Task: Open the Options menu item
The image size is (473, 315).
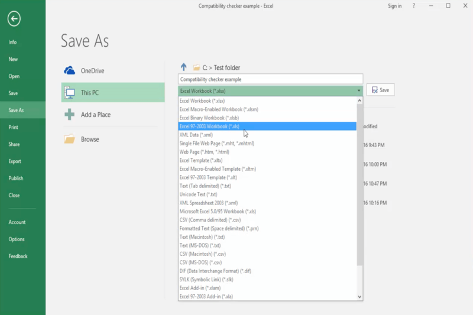Action: coord(17,239)
